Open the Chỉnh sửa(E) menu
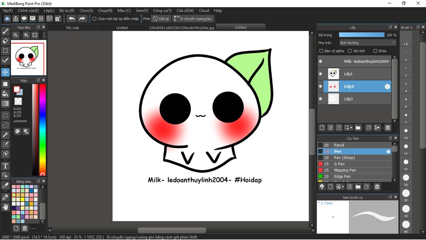Viewport: 426px width, 240px height. [28, 10]
